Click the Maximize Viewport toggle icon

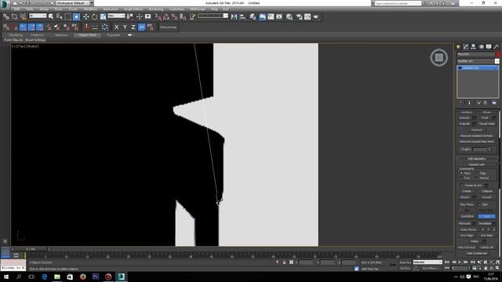tap(497, 268)
